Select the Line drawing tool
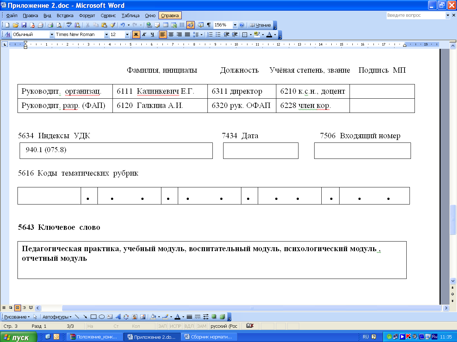The image size is (457, 342). tap(77, 317)
